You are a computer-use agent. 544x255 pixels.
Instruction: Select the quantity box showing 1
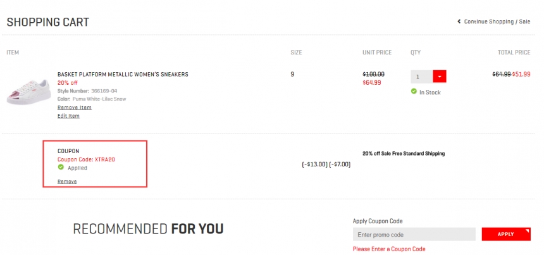pos(421,77)
